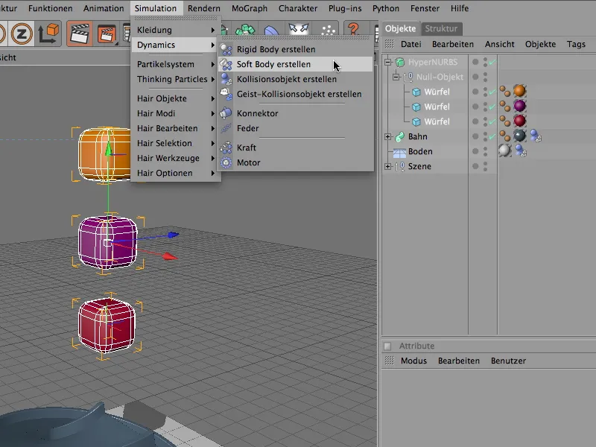
Task: Click the Attribute manager grip icon beside Modus
Action: click(x=389, y=361)
